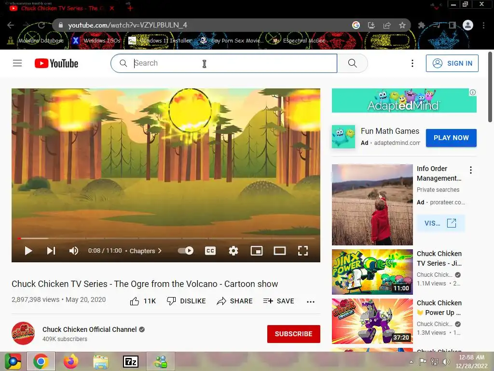Click the DISLIKE button
The height and width of the screenshot is (371, 494).
pos(186,301)
